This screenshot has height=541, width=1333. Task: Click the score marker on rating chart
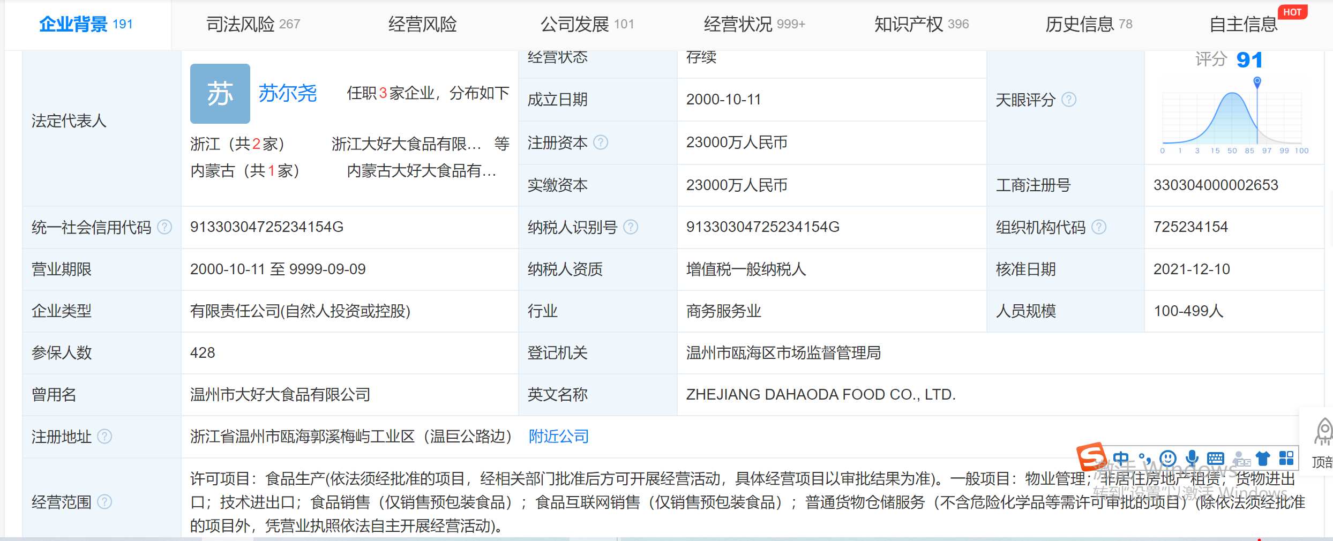(x=1257, y=82)
